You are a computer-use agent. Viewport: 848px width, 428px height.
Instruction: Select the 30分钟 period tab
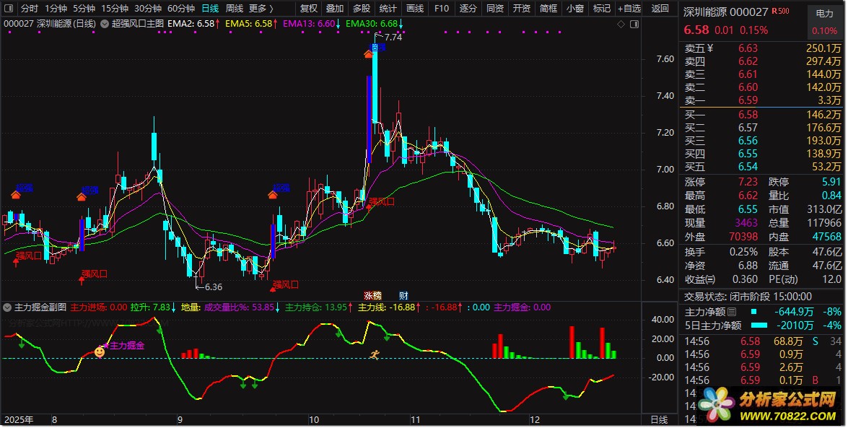[148, 8]
